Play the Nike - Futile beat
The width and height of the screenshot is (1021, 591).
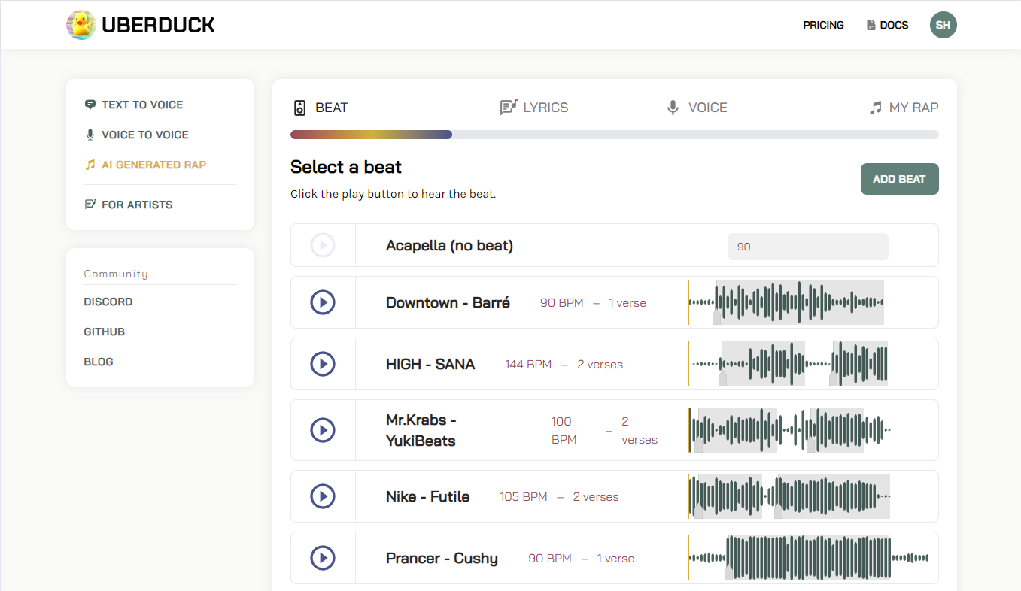[323, 496]
